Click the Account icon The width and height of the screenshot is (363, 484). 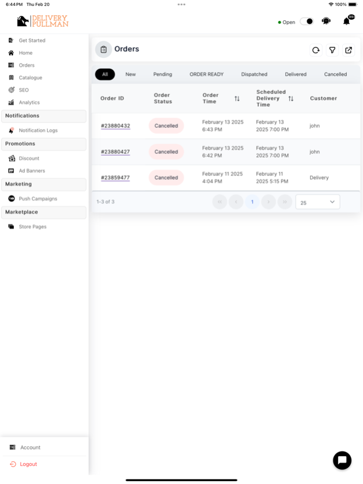click(12, 447)
